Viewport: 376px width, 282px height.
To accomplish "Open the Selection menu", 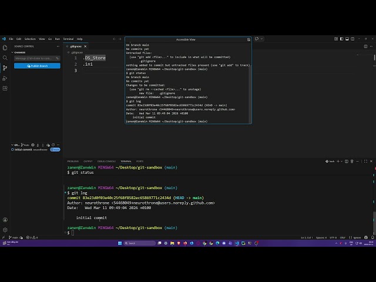I will pyautogui.click(x=30, y=39).
